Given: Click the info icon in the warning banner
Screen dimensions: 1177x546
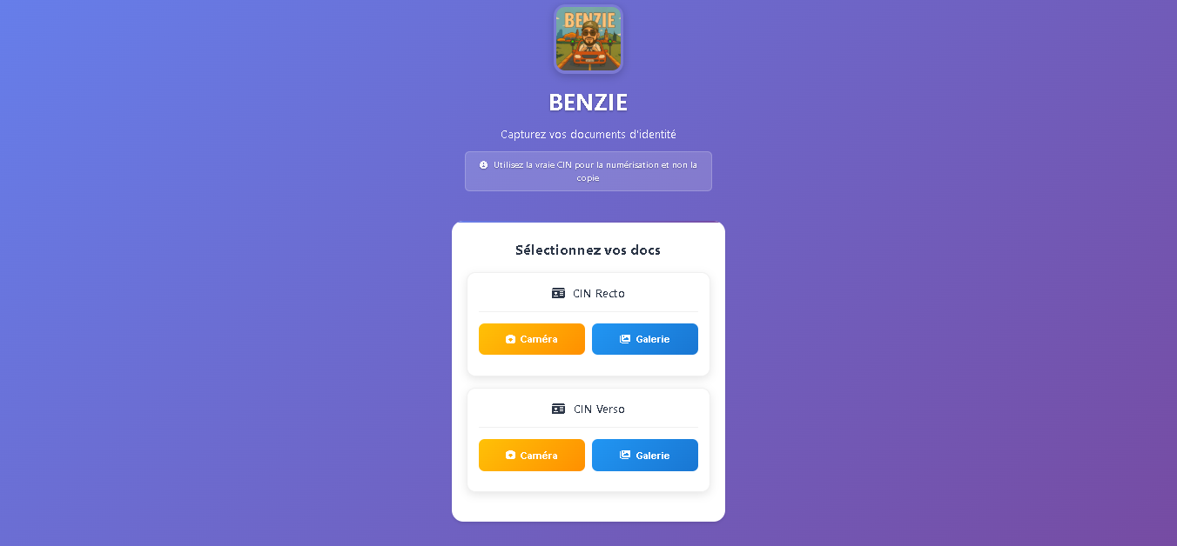Looking at the screenshot, I should 484,164.
